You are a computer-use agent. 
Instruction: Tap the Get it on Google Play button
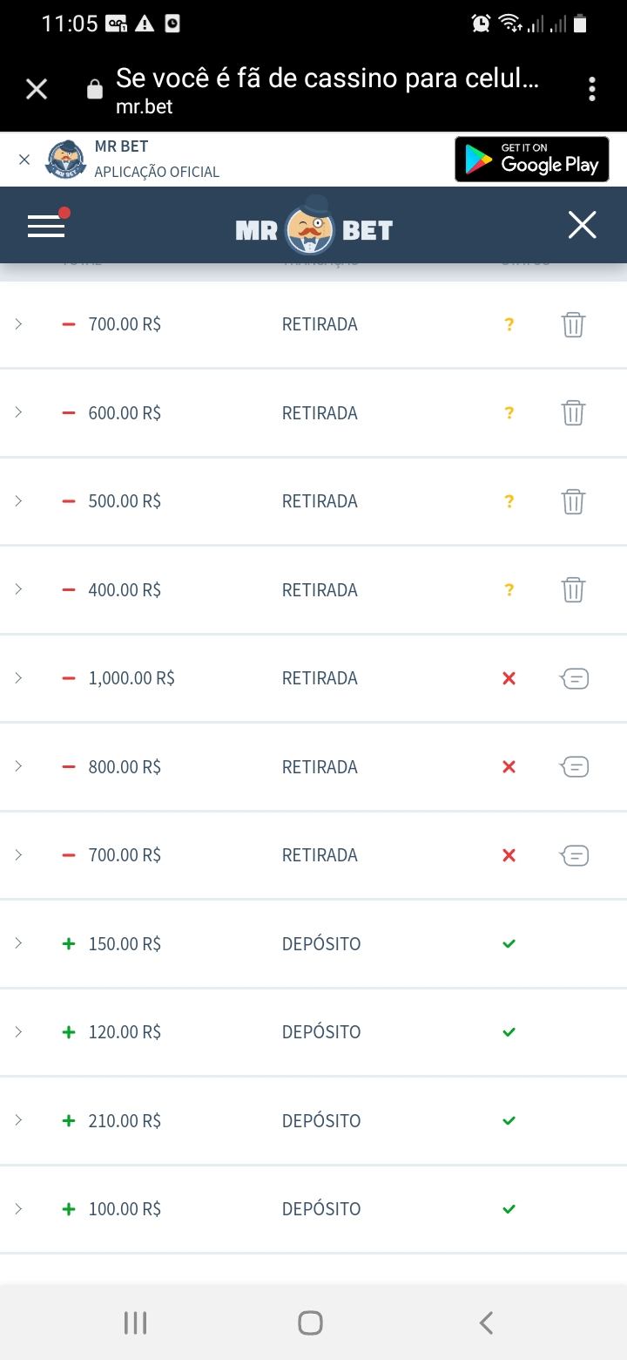pos(531,159)
